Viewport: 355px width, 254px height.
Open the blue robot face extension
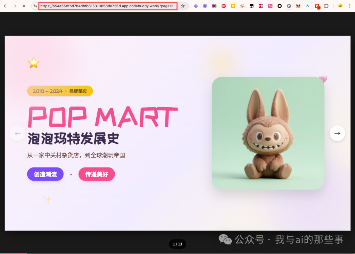tap(196, 6)
